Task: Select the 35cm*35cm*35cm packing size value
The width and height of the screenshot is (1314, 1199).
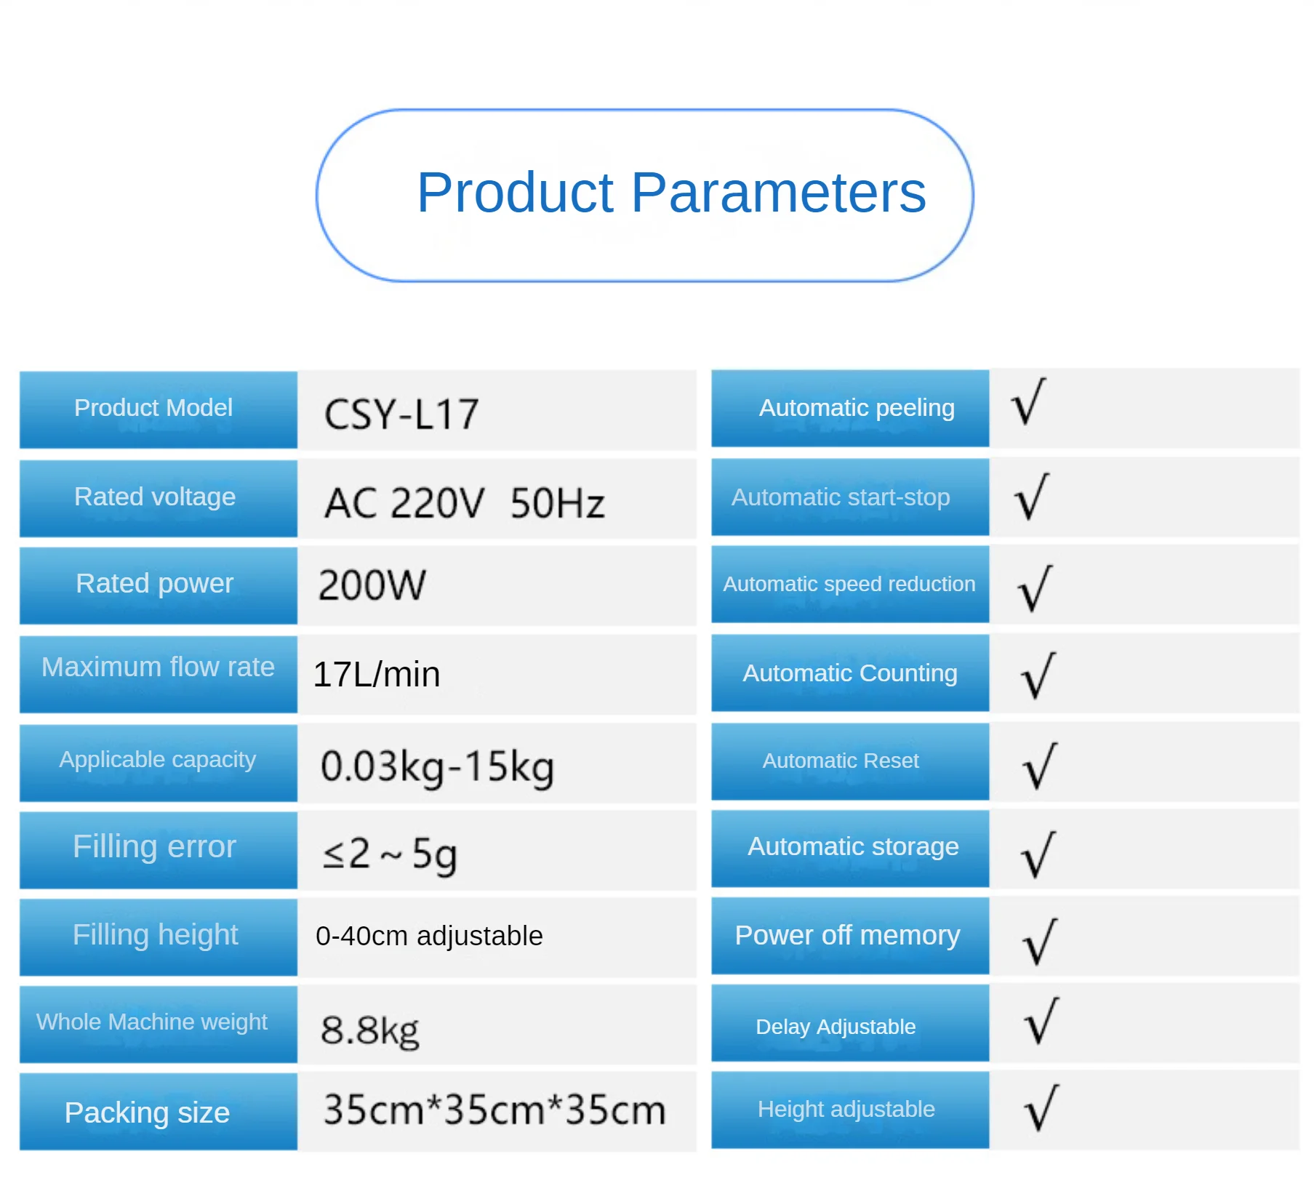Action: coord(494,1110)
